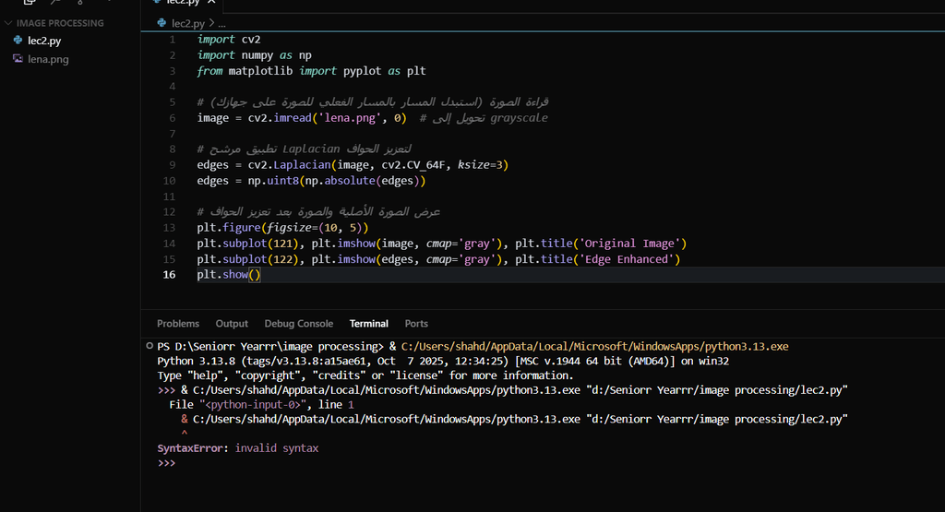This screenshot has width=945, height=512.
Task: Switch to the Problems panel tab
Action: tap(177, 324)
